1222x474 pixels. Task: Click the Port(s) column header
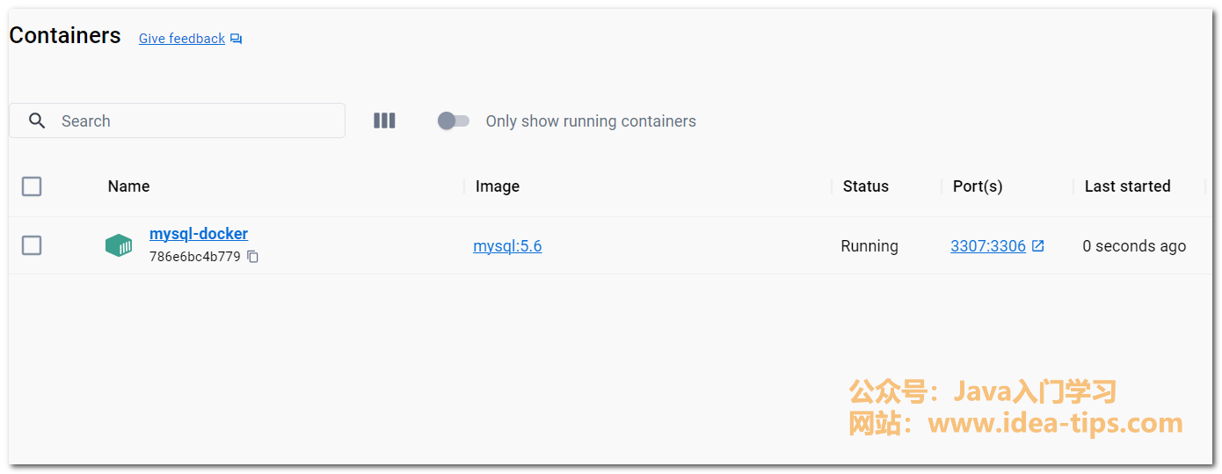978,186
